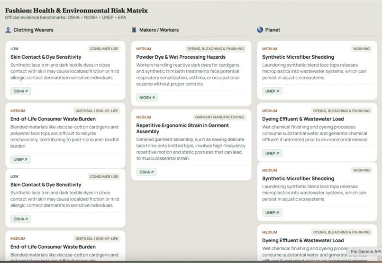Click the thread spool icon beside Makers / Workers

click(134, 30)
